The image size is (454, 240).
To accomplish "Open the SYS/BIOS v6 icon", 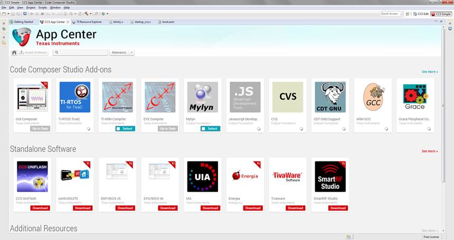I will (x=160, y=171).
